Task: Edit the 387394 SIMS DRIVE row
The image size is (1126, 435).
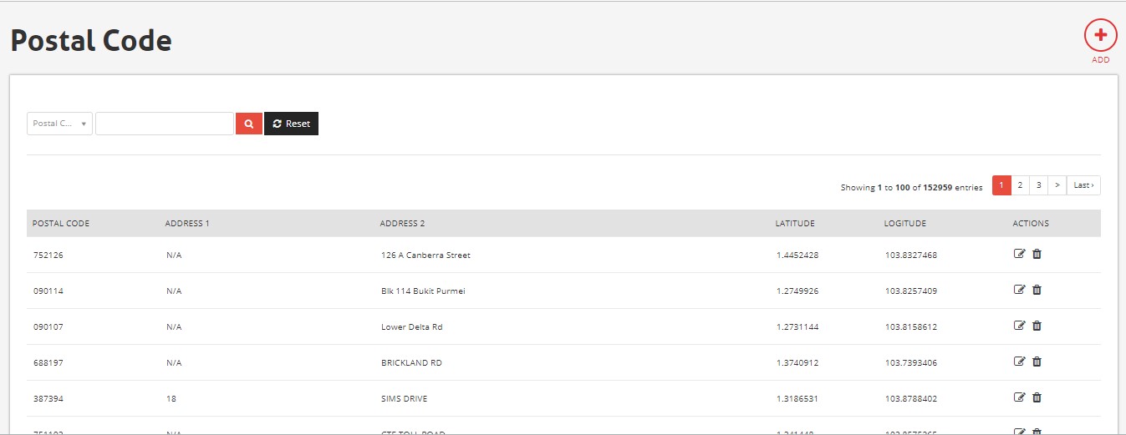Action: click(x=1019, y=397)
